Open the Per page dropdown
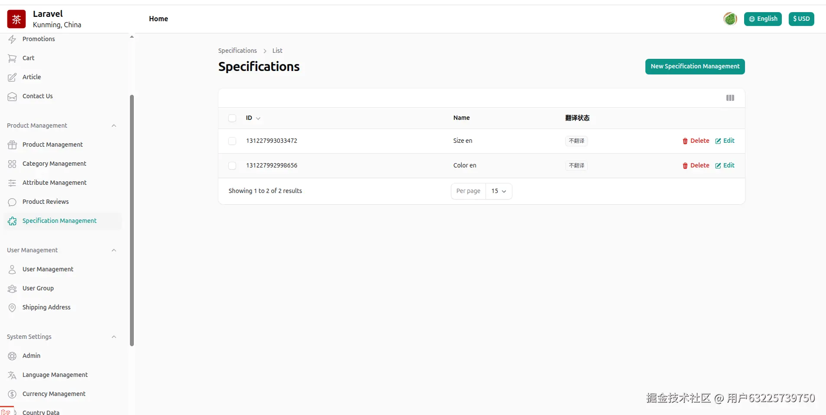 pyautogui.click(x=499, y=191)
